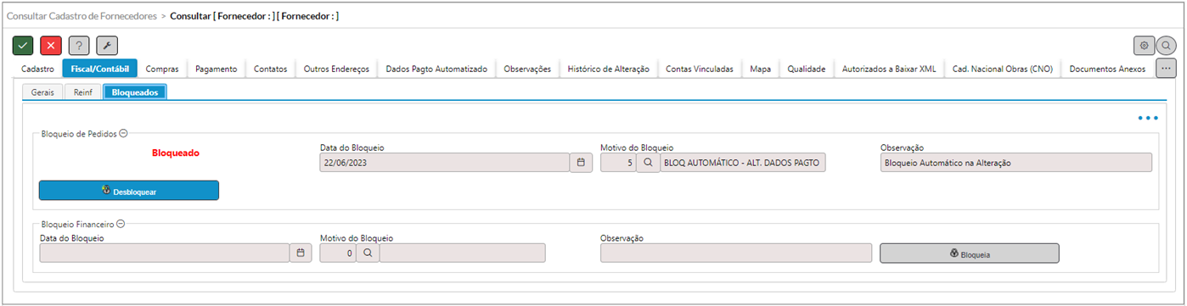Screen dimensions: 1187x306
Task: Switch to the Gerais sub-tab
Action: (x=42, y=92)
